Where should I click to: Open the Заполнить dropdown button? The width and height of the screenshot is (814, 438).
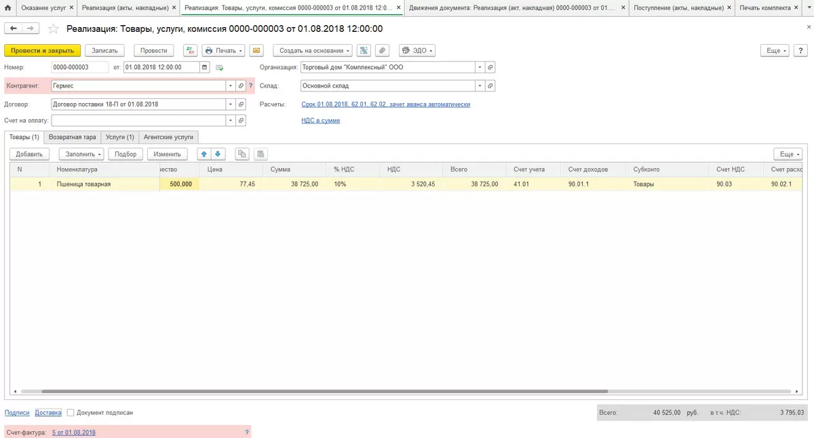tap(81, 154)
